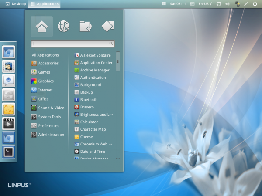Open Authentication settings

90,78
